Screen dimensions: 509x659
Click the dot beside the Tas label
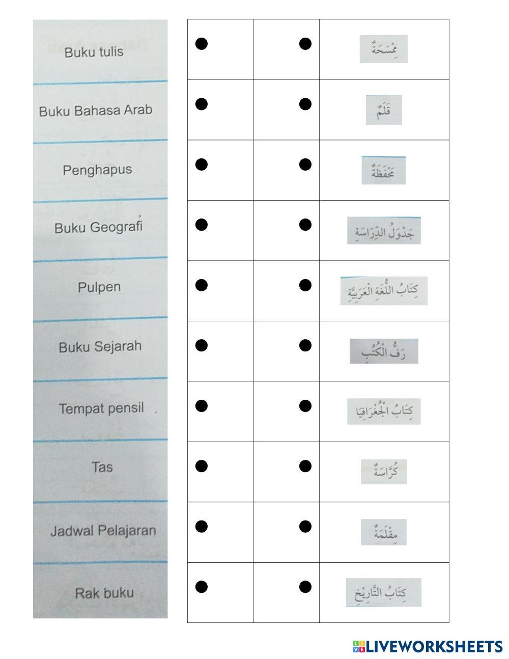click(x=202, y=466)
